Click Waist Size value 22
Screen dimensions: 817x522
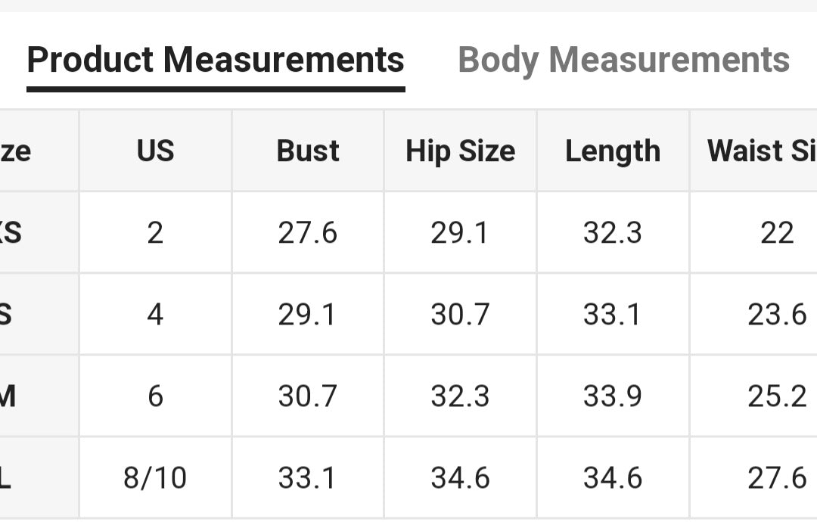pyautogui.click(x=777, y=233)
